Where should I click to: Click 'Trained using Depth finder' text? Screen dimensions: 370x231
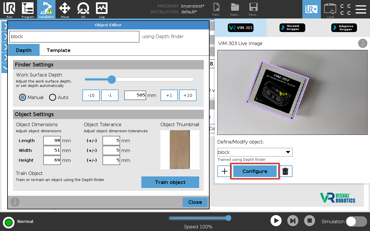(241, 160)
